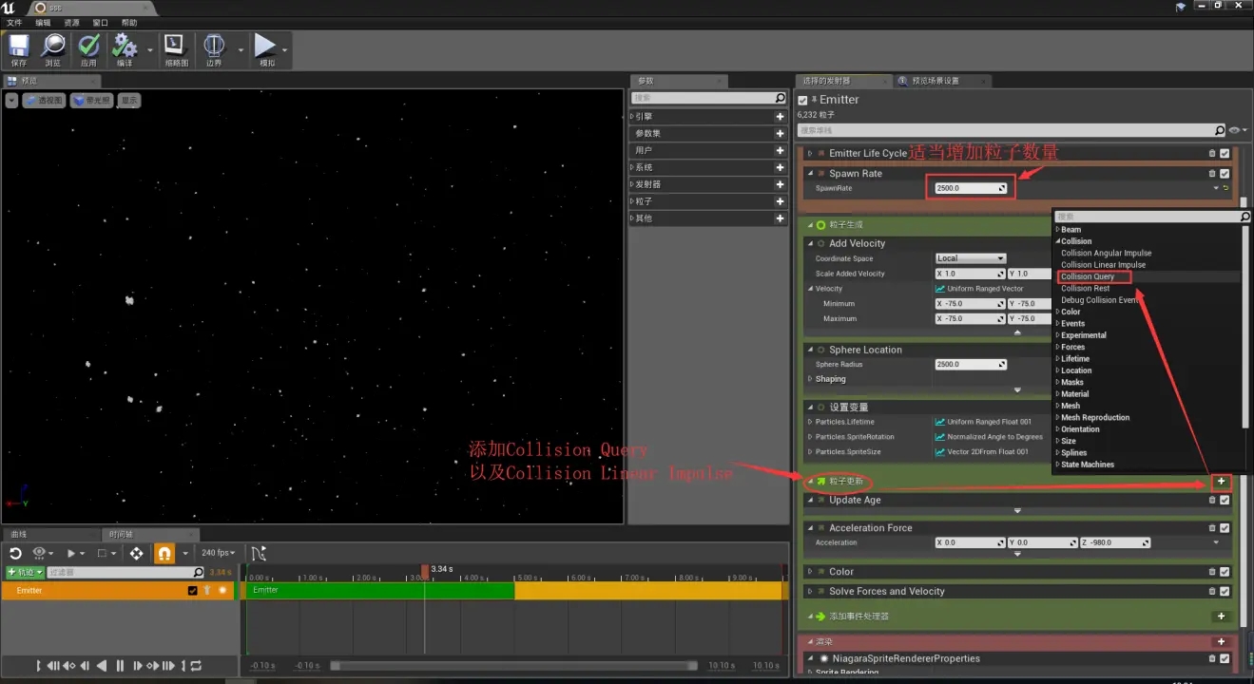Add a parameter in the 引擎 category
The image size is (1254, 684).
click(781, 117)
